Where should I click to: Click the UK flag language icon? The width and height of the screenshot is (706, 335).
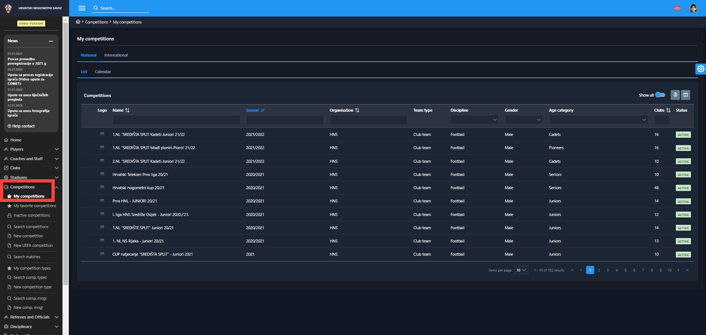click(677, 8)
